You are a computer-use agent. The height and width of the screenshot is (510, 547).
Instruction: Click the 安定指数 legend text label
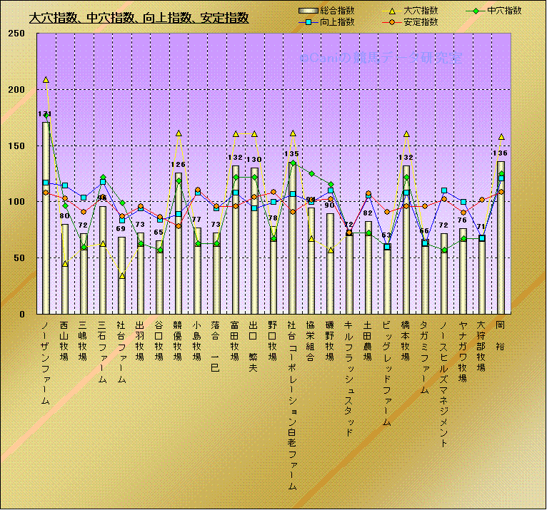[421, 22]
